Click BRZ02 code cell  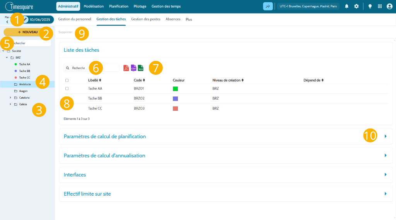point(139,98)
